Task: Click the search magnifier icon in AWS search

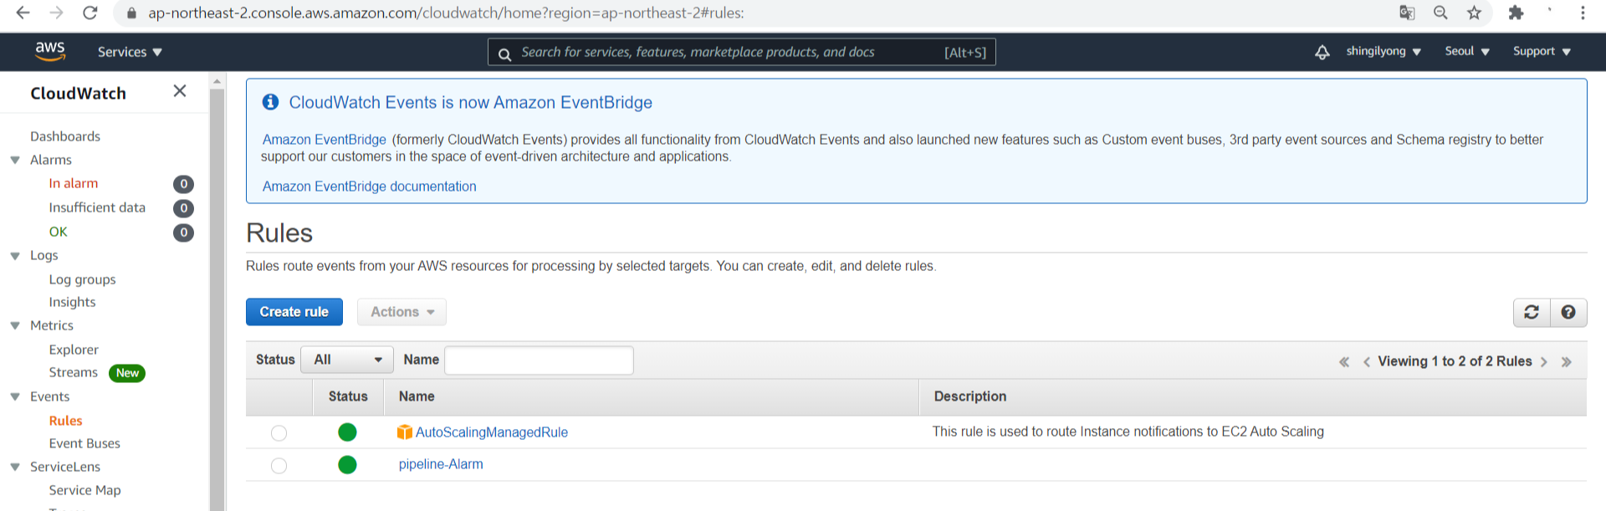Action: click(504, 54)
